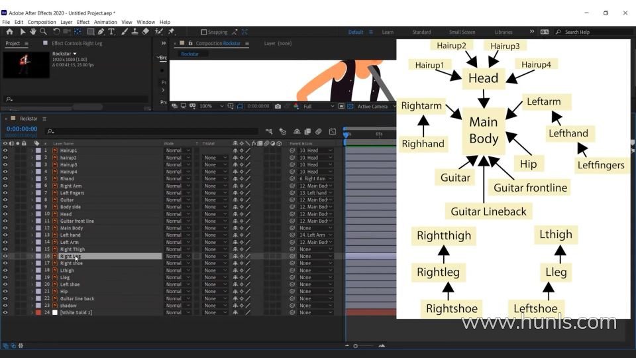Toggle visibility of White Solid 1 layer
The image size is (636, 358).
pyautogui.click(x=5, y=312)
